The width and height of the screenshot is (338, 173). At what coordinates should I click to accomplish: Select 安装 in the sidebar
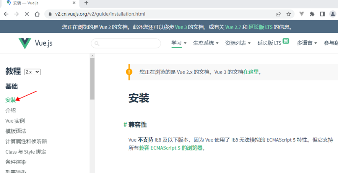point(11,100)
